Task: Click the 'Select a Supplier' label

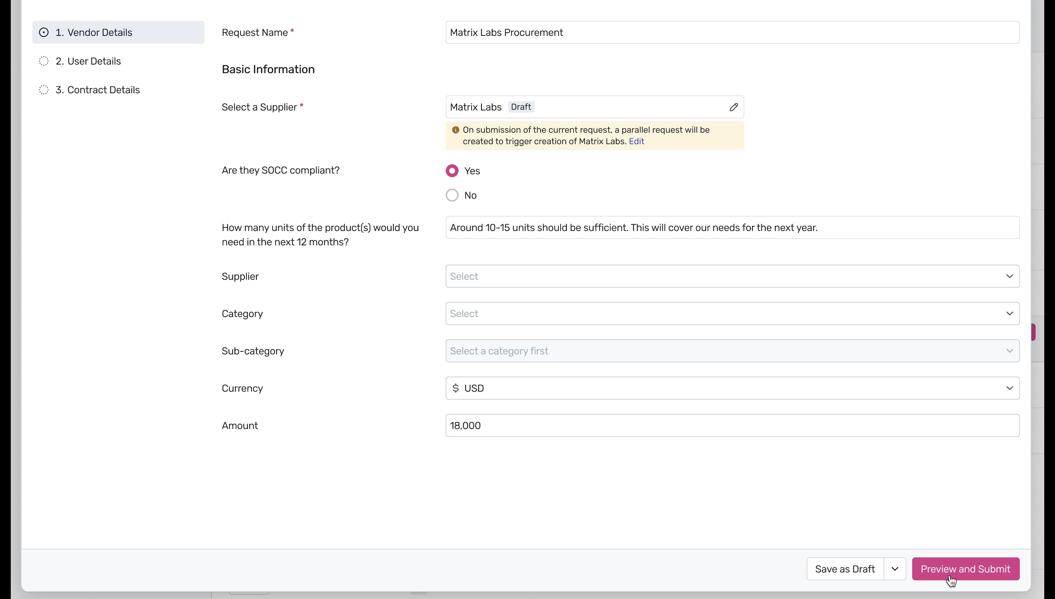Action: [263, 107]
